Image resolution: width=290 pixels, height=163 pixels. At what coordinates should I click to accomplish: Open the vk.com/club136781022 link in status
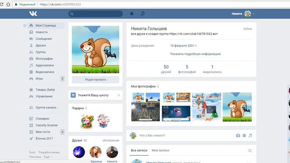(x=191, y=34)
